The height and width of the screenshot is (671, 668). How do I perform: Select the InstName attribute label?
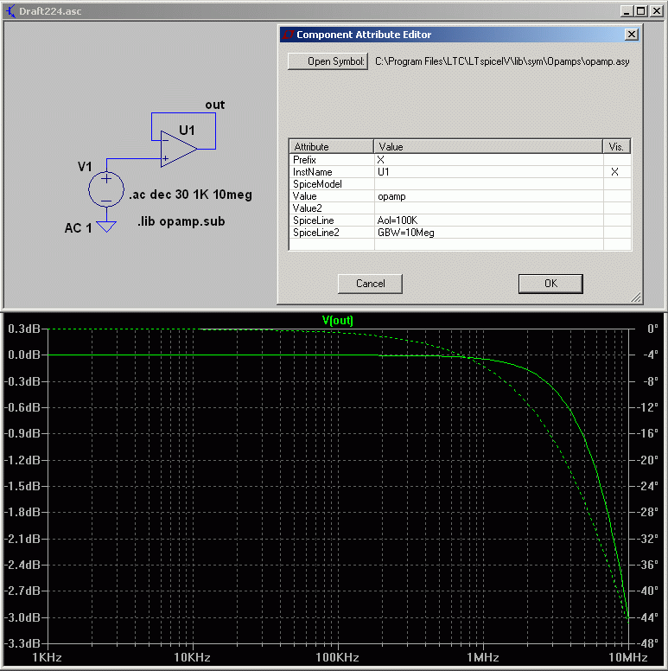(x=312, y=171)
